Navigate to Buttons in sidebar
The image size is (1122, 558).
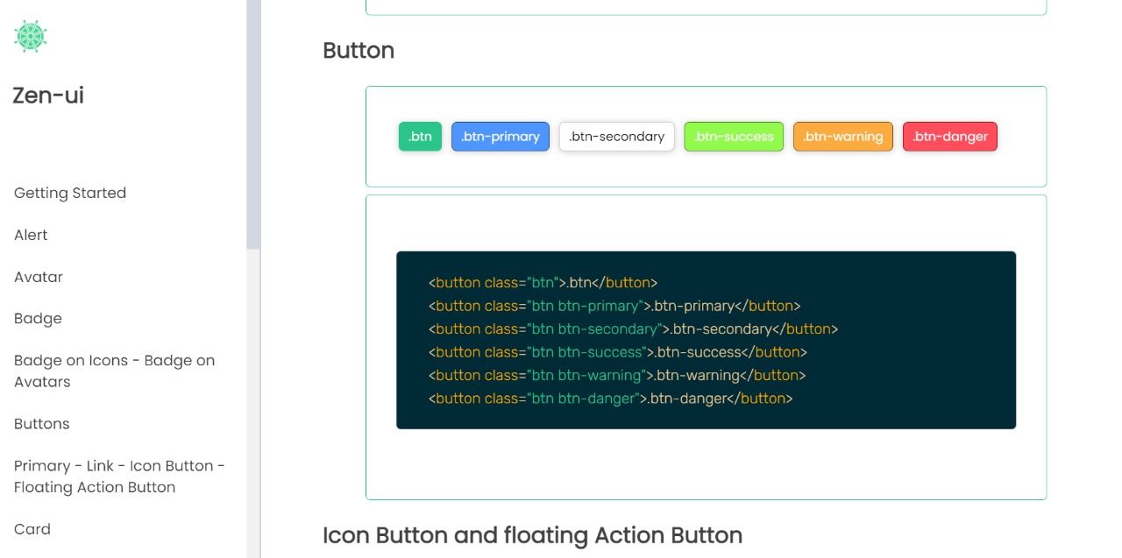tap(41, 424)
